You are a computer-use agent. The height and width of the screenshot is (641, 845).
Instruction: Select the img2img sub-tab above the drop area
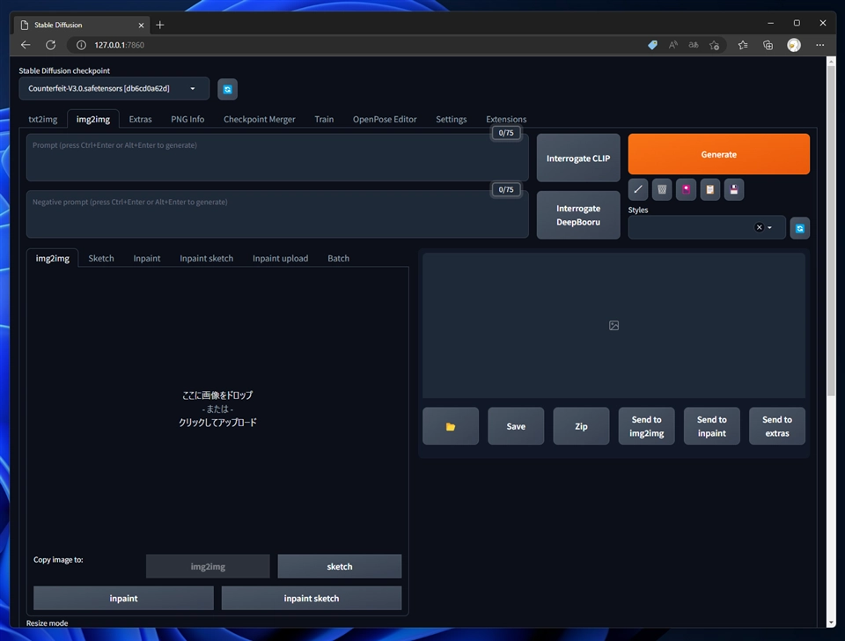tap(52, 258)
